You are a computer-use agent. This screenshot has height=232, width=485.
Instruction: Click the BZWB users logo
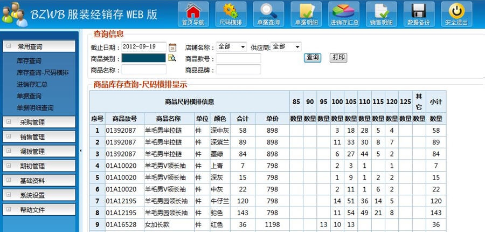coord(14,14)
